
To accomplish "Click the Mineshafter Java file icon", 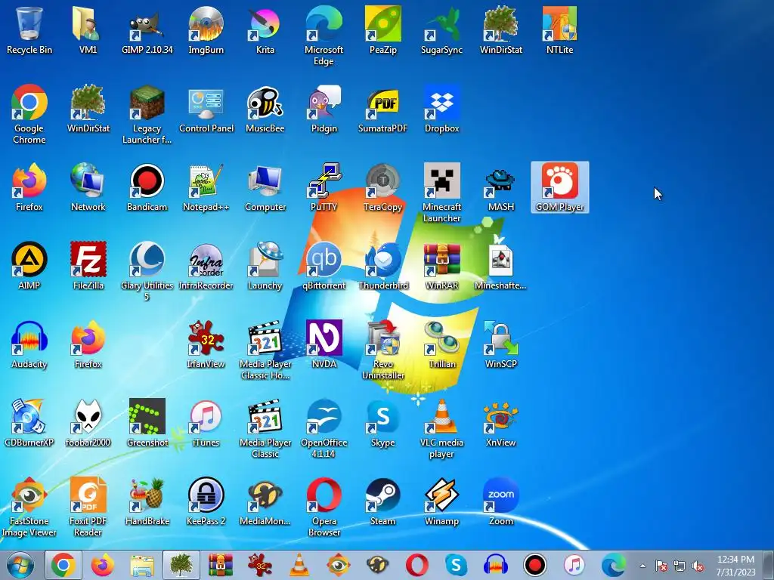I will coord(501,267).
